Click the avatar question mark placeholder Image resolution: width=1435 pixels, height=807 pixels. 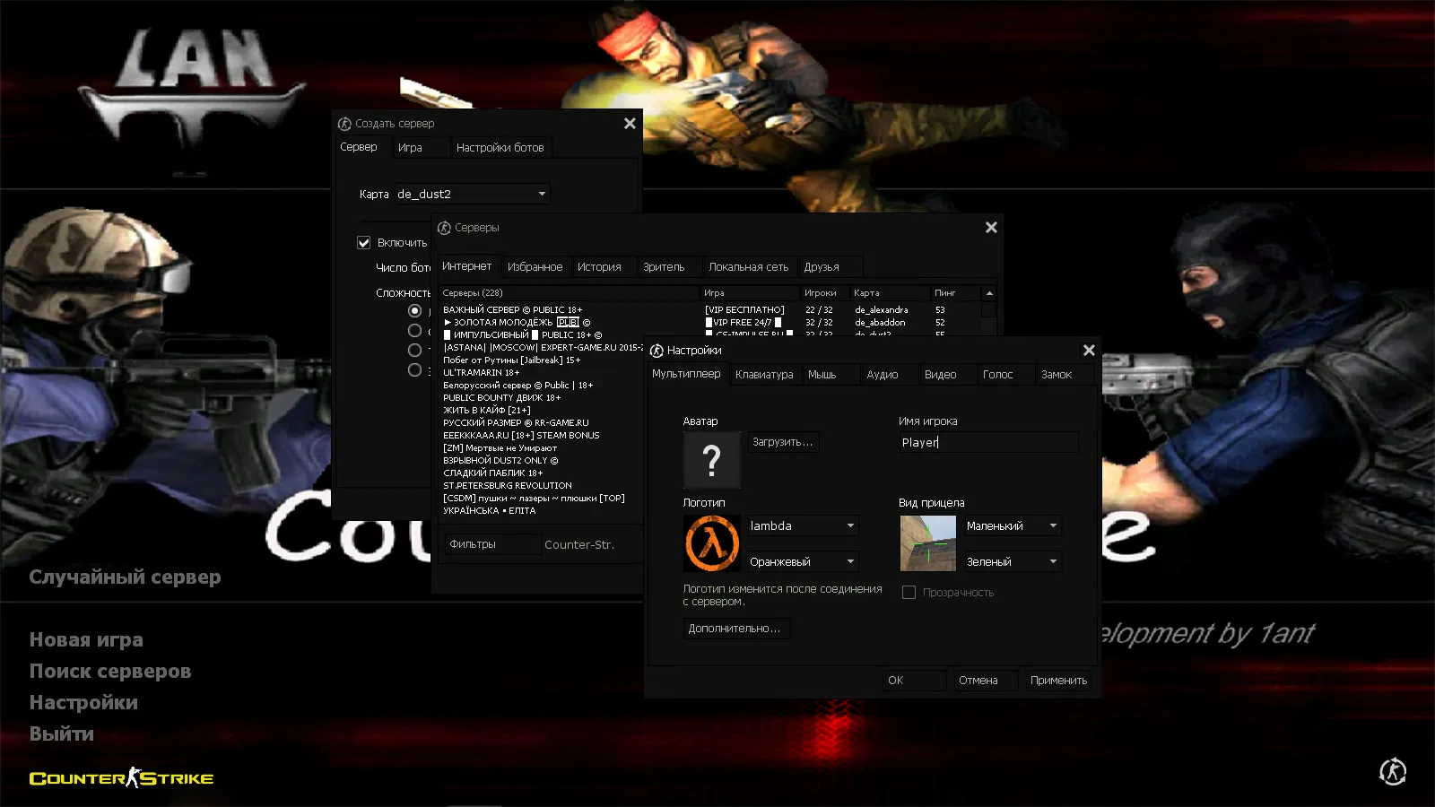(711, 460)
